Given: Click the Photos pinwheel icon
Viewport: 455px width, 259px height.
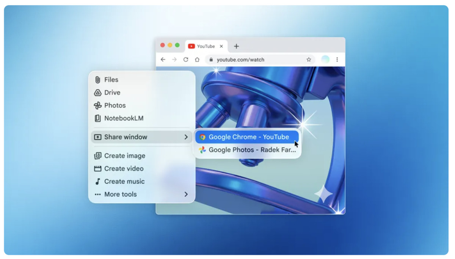Looking at the screenshot, I should tap(97, 105).
